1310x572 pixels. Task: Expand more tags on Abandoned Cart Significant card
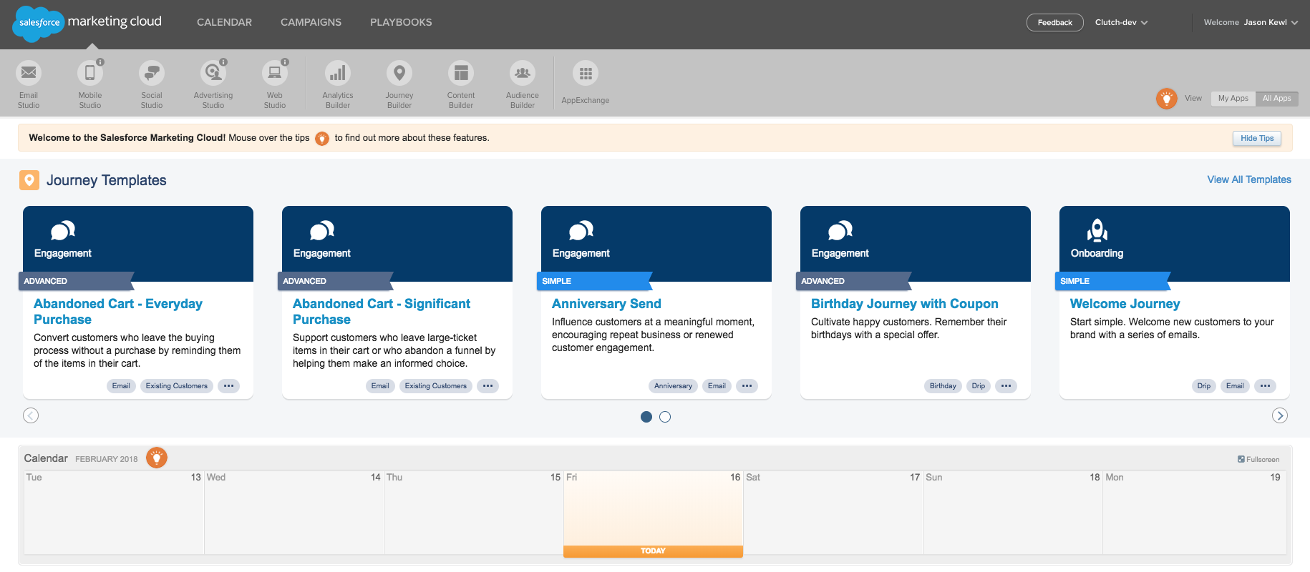coord(487,386)
